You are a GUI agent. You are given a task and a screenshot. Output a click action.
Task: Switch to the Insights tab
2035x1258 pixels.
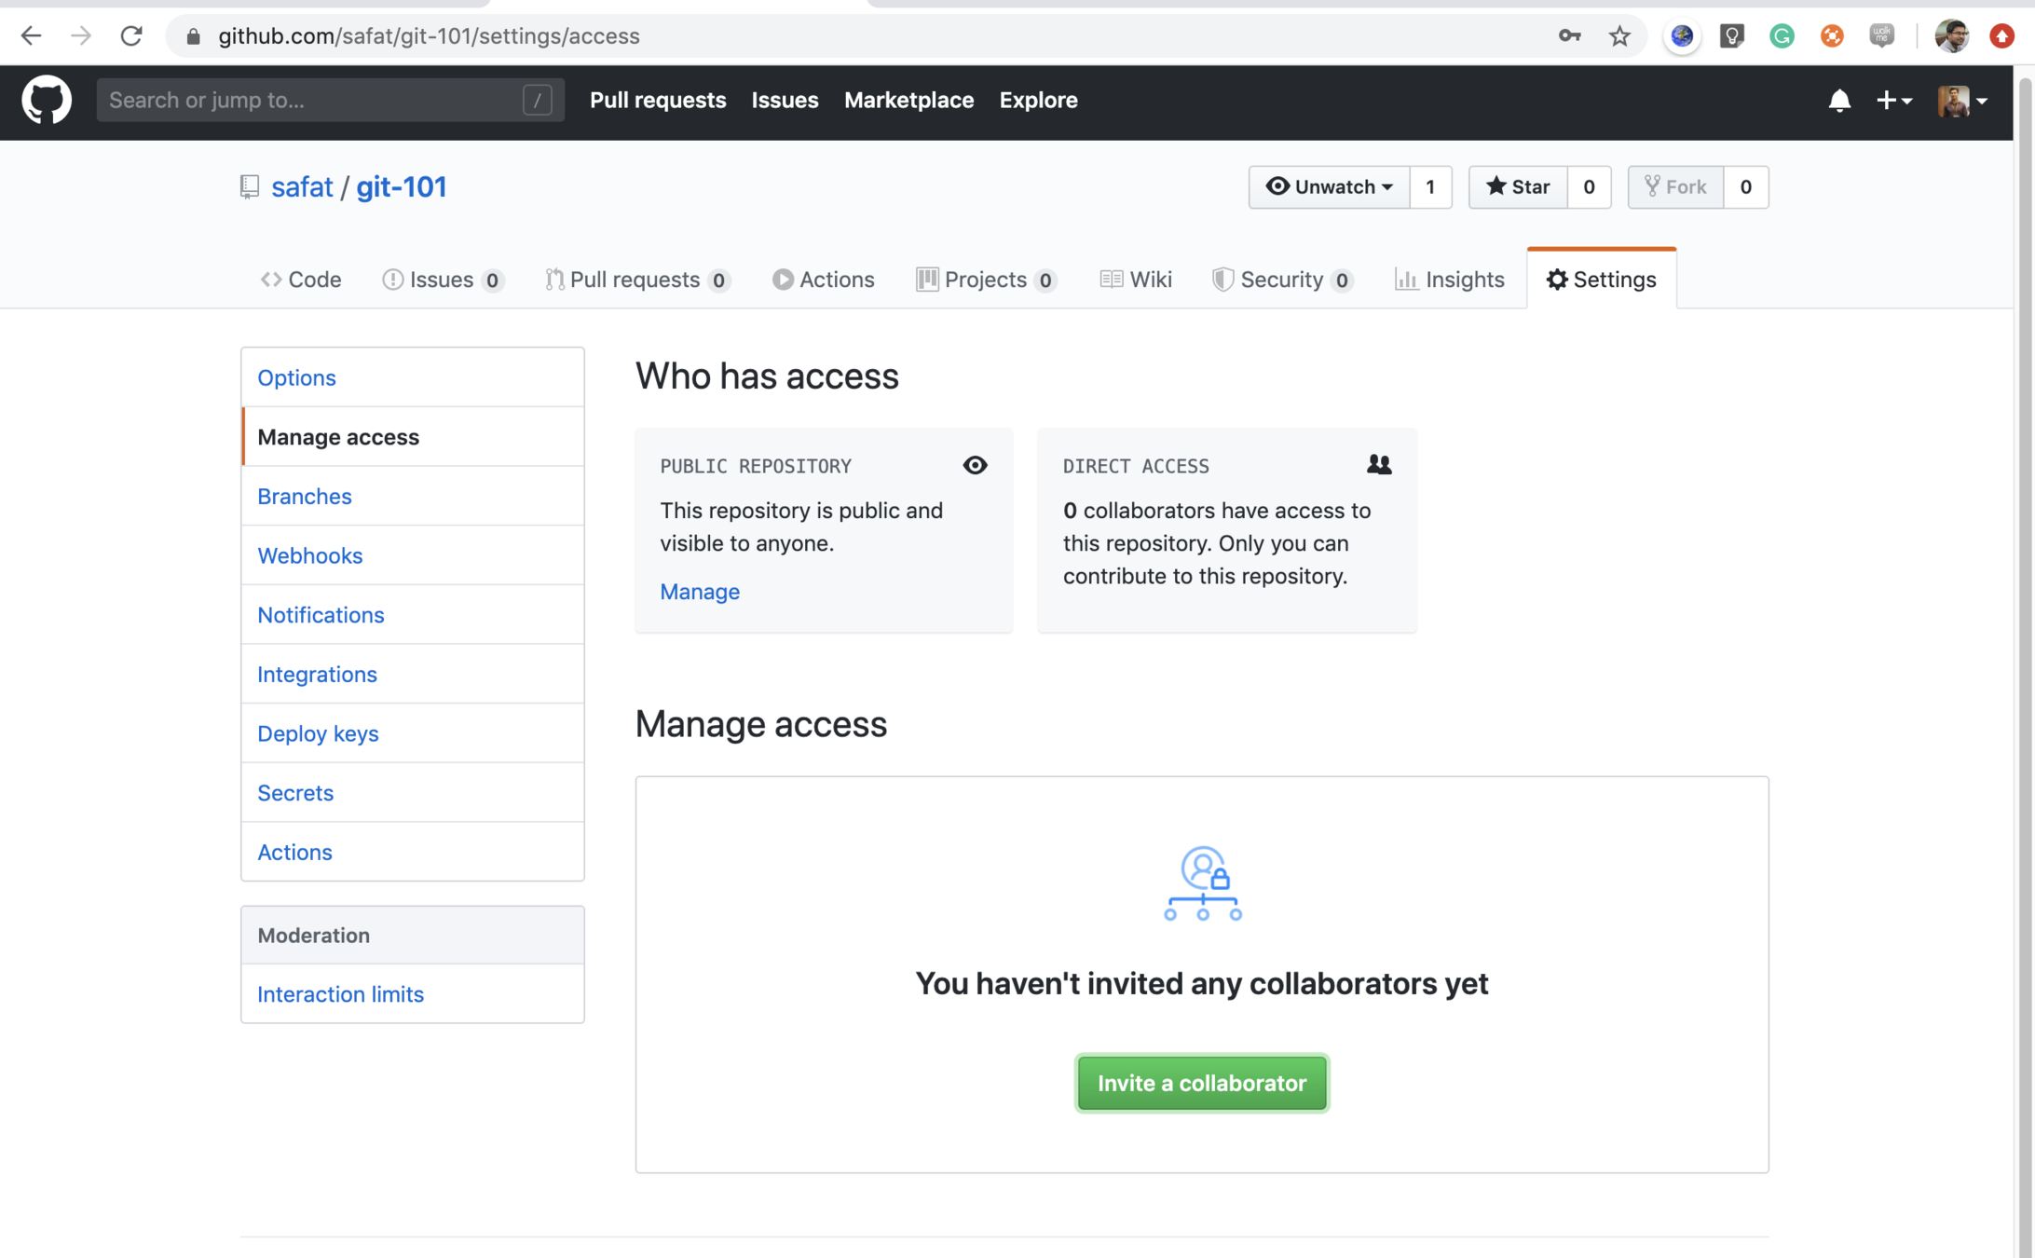[1450, 280]
